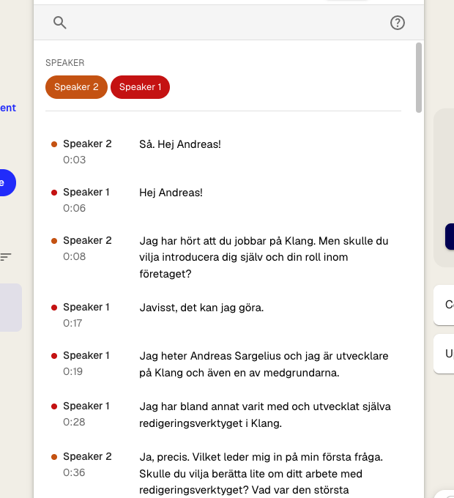
Task: Open the help question mark icon
Action: [x=398, y=23]
